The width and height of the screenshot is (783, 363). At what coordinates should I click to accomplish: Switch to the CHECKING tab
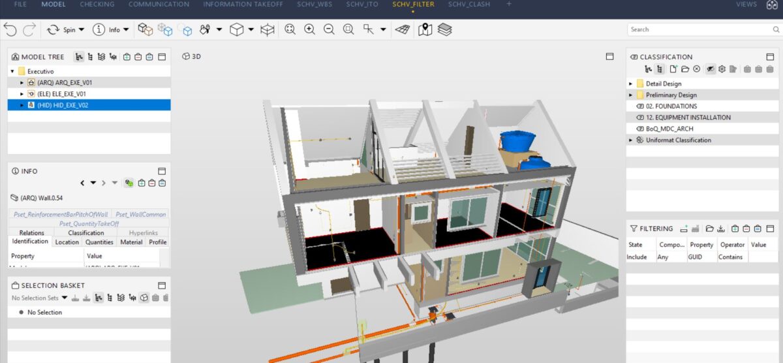[97, 5]
